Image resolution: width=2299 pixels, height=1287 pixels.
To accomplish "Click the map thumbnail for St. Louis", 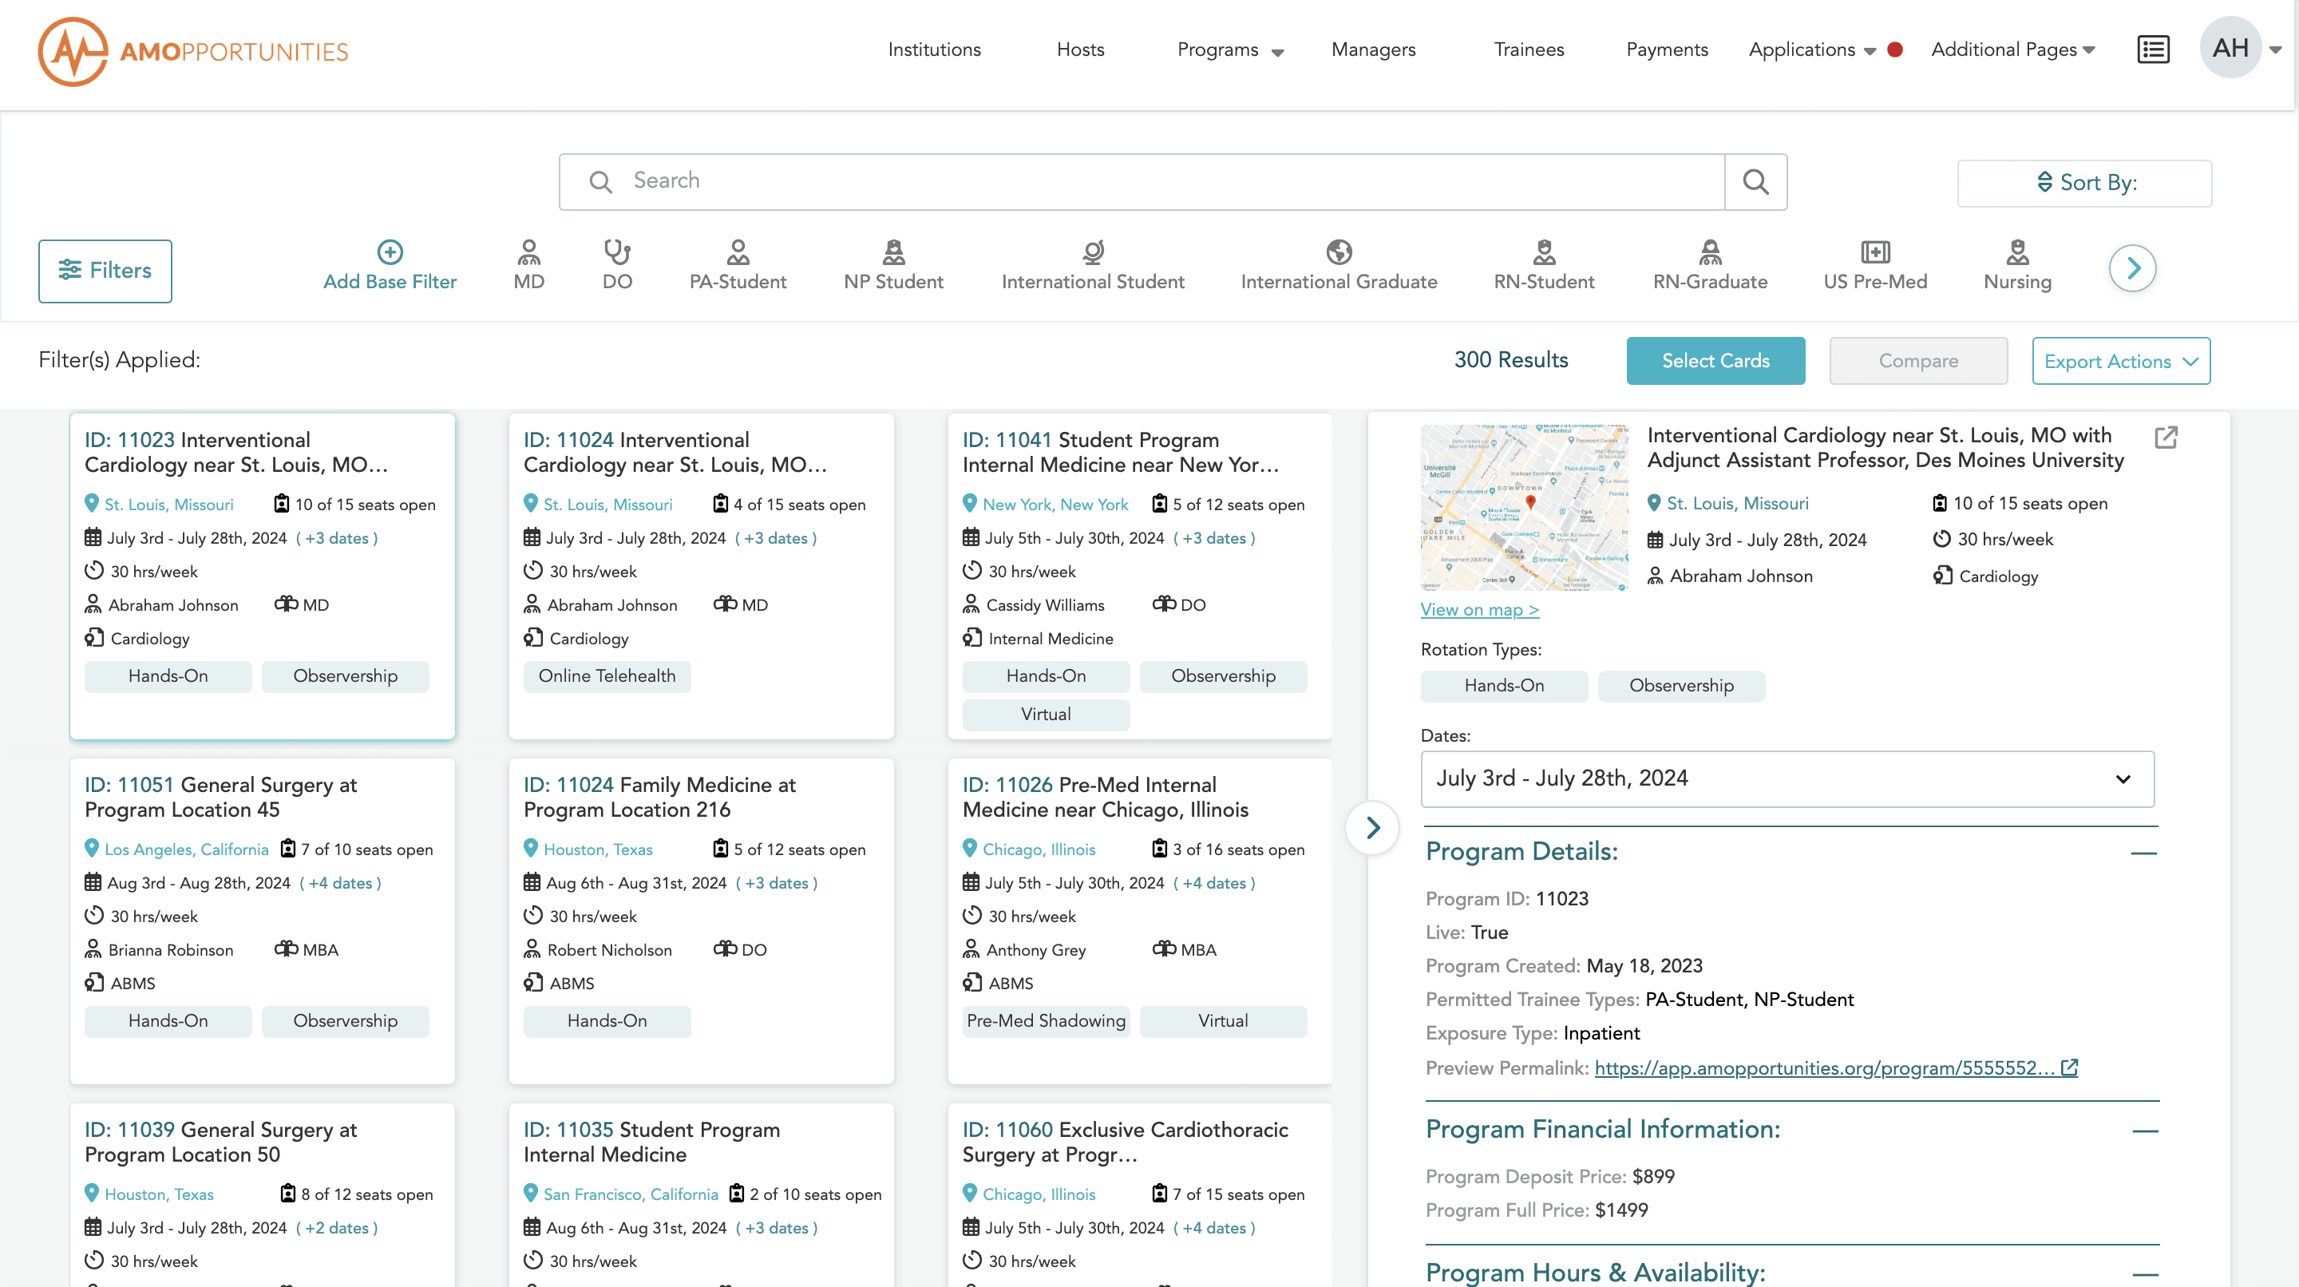I will tap(1523, 507).
